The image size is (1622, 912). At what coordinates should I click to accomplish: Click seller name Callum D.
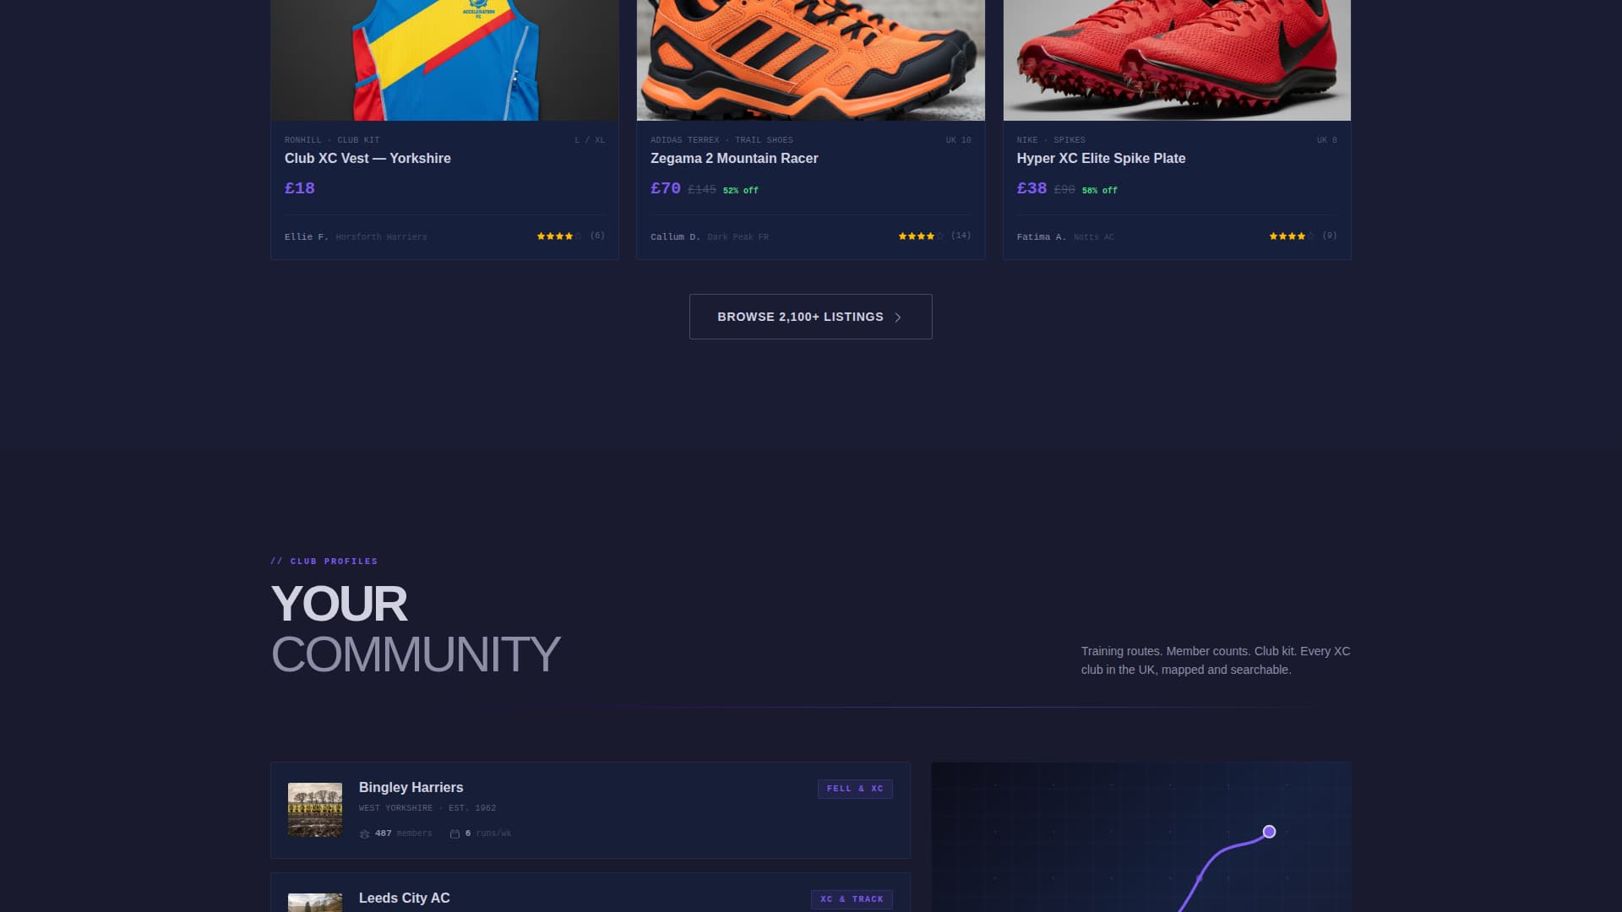(x=675, y=237)
